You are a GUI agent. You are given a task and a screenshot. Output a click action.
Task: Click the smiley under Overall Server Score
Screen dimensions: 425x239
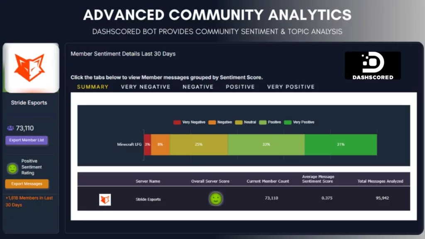216,198
